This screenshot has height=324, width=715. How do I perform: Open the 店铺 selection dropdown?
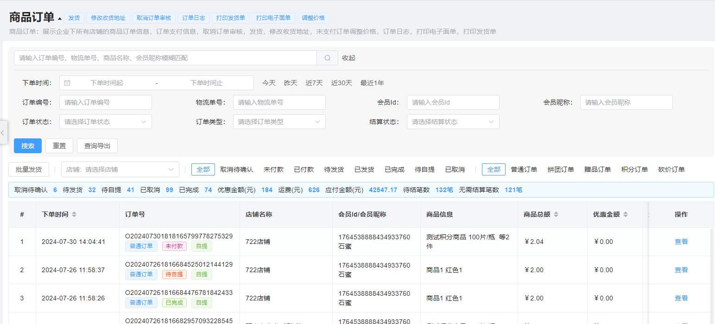tap(120, 169)
